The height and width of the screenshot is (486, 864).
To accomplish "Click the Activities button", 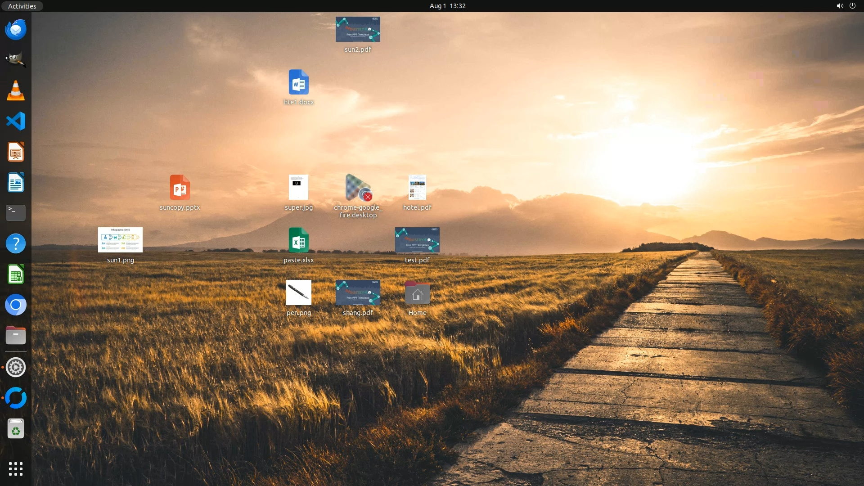I will (x=22, y=6).
